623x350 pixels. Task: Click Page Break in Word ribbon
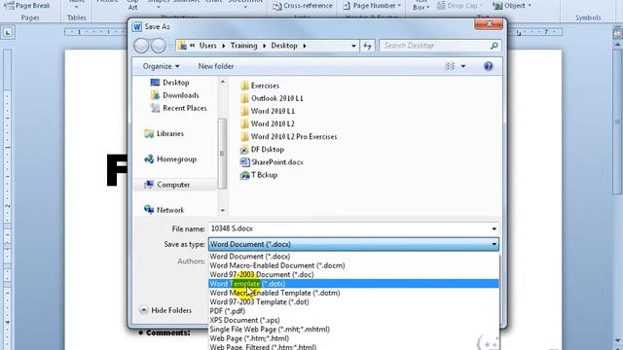(x=27, y=6)
